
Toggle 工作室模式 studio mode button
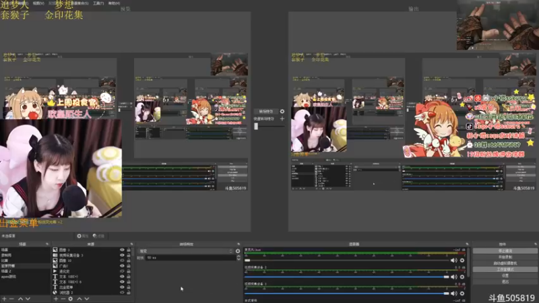pos(505,269)
